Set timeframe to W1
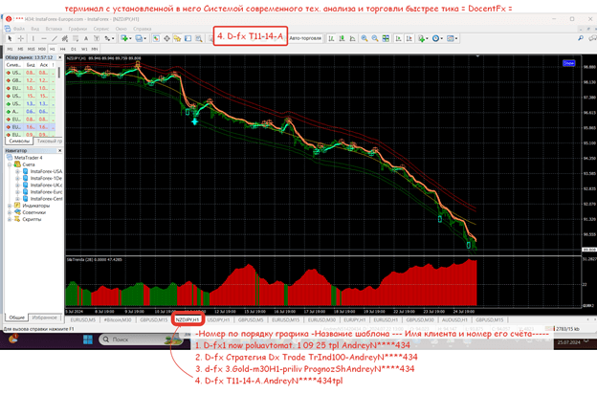This screenshot has height=394, width=597. pos(84,49)
